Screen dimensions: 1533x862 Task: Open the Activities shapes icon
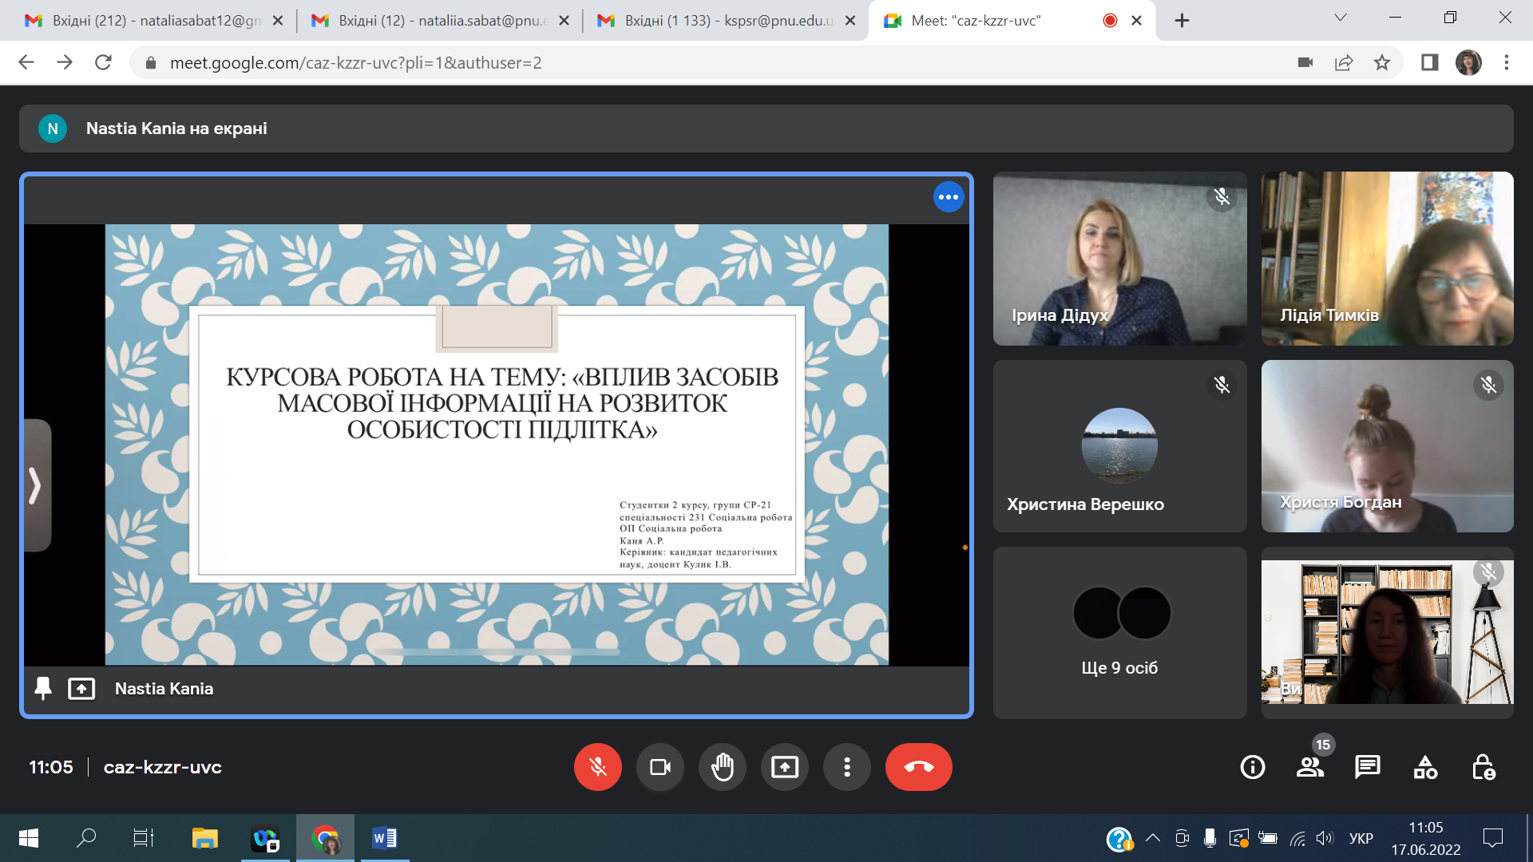1425,767
